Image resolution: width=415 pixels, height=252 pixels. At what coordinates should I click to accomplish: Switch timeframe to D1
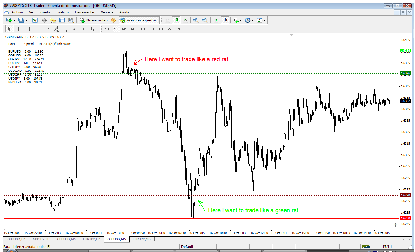coord(161,29)
